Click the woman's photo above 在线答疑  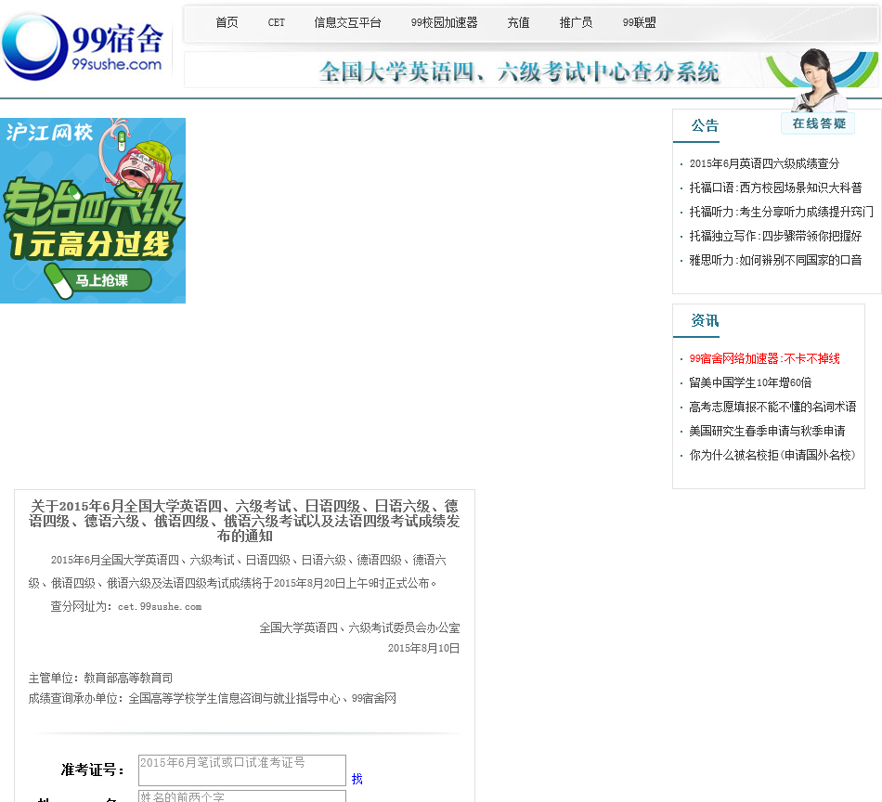817,79
